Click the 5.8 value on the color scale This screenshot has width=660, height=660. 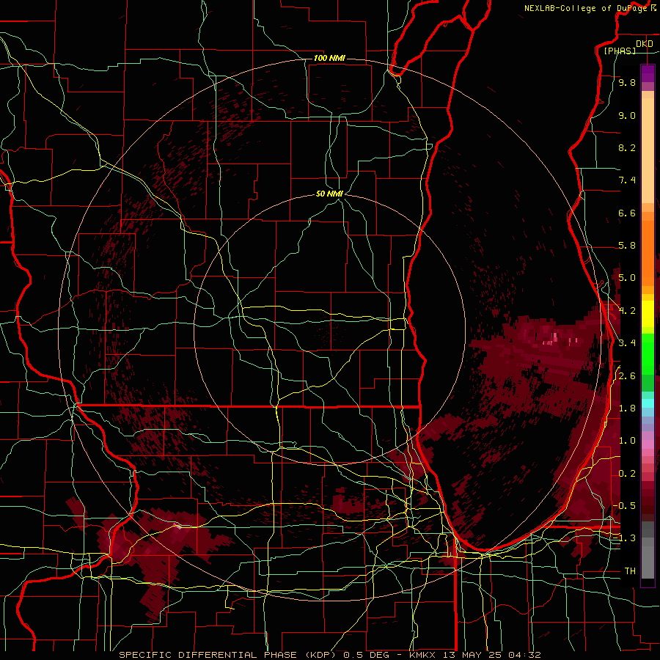(x=627, y=246)
